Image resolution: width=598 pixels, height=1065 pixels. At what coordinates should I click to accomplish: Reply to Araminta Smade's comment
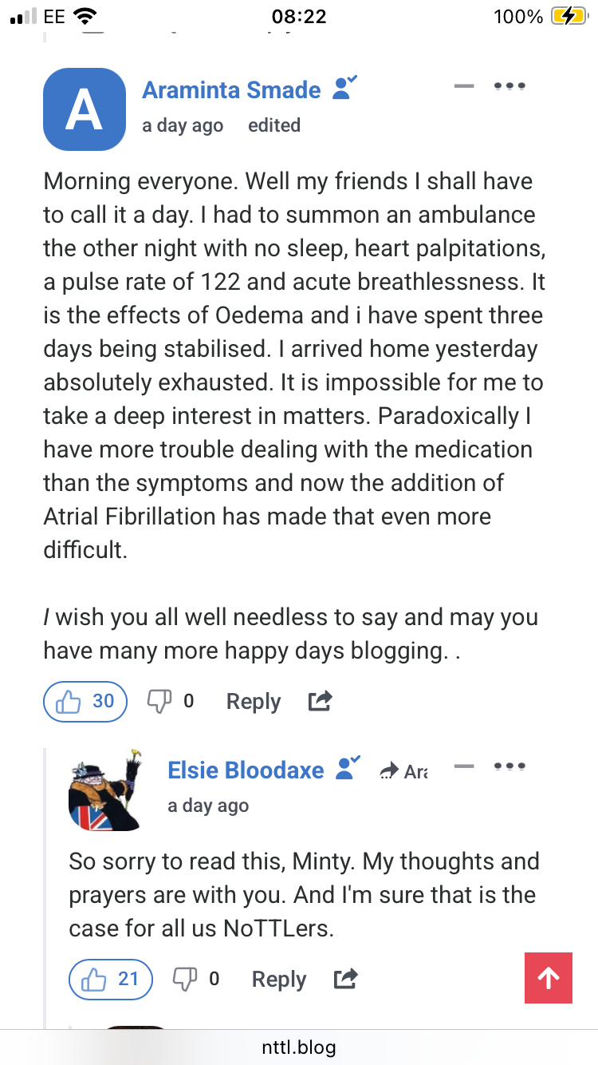click(x=254, y=702)
